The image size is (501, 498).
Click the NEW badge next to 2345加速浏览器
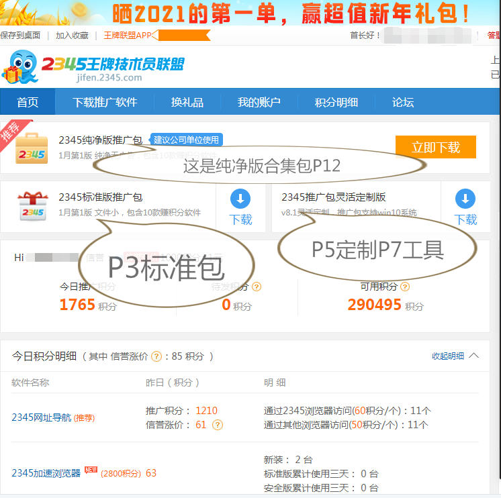click(x=91, y=470)
